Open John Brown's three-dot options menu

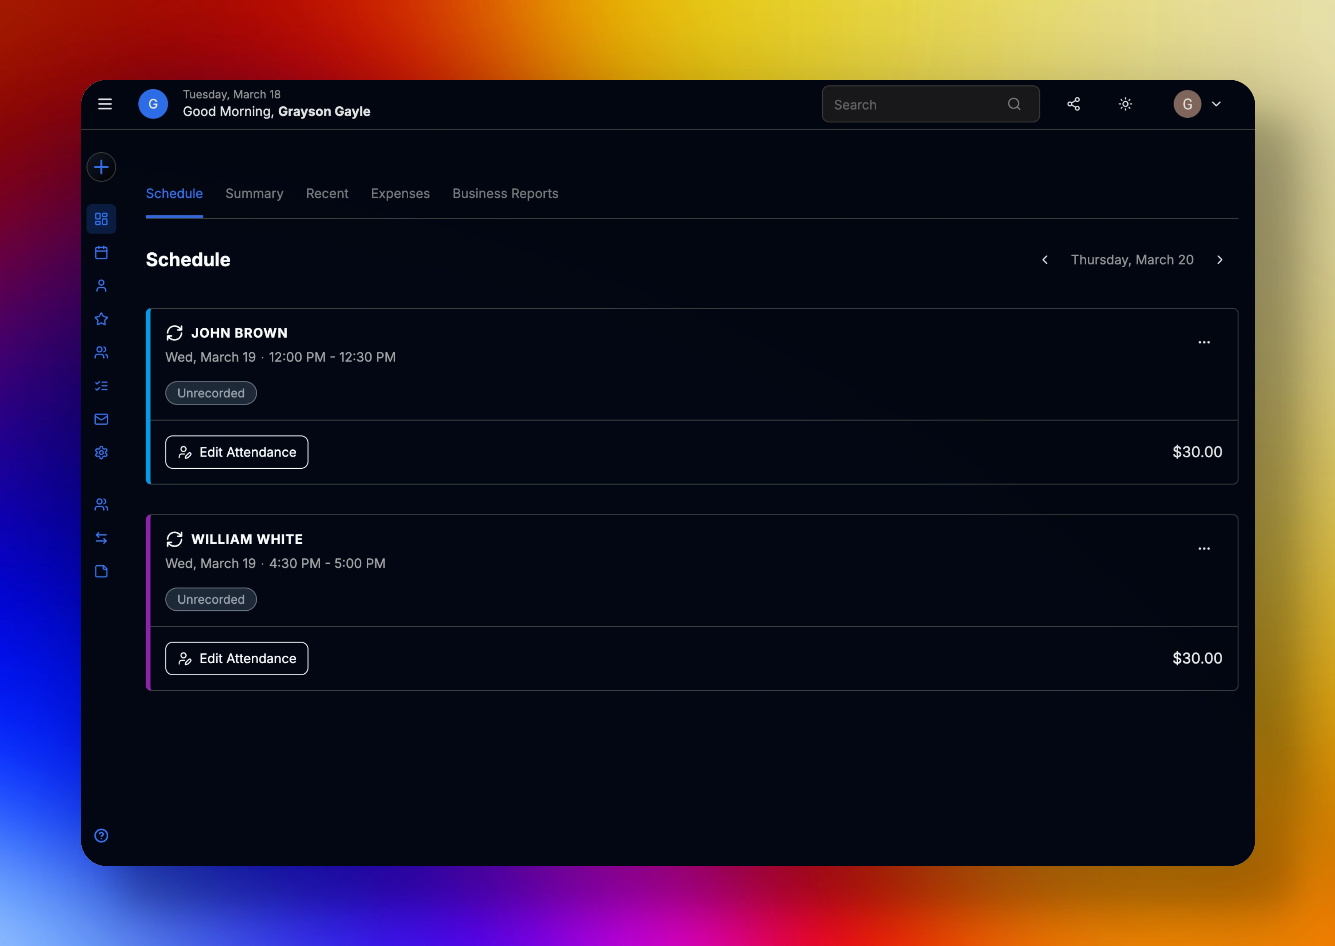[x=1204, y=342]
